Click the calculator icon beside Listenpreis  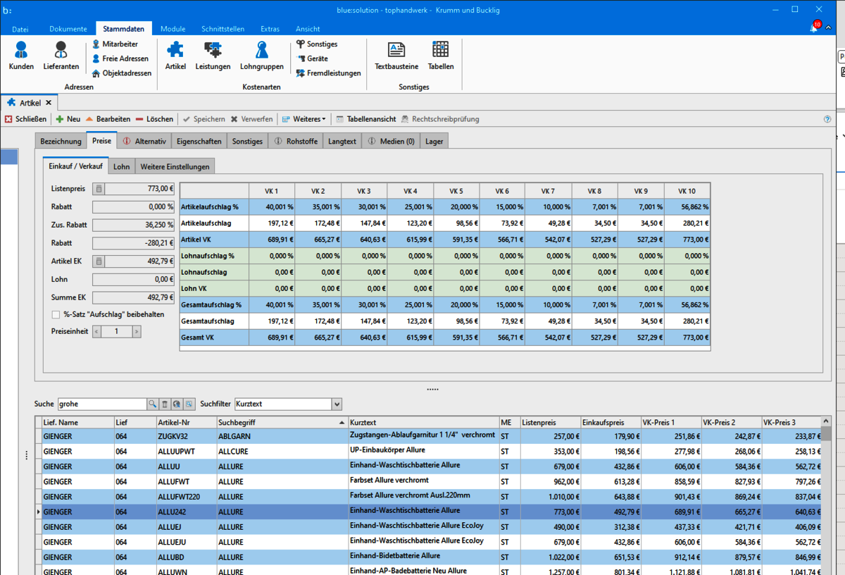(99, 189)
